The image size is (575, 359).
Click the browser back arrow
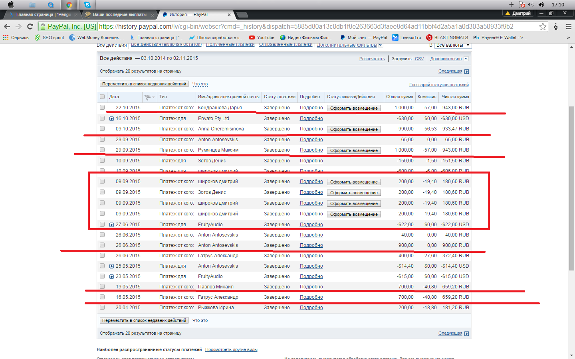click(x=7, y=26)
